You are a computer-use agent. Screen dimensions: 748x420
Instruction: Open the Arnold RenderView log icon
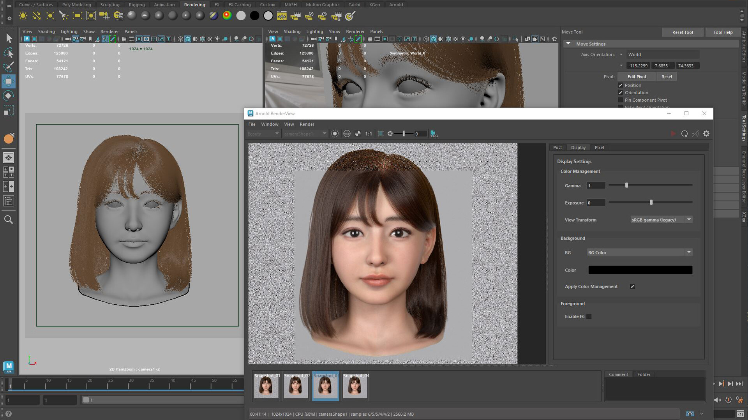coord(434,134)
